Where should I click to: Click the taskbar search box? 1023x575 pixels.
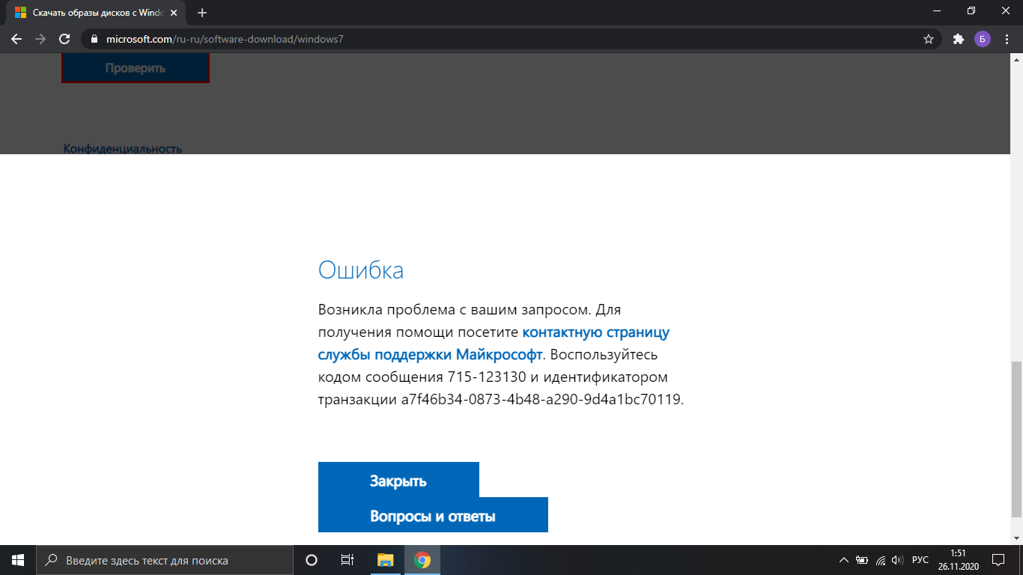tap(165, 560)
